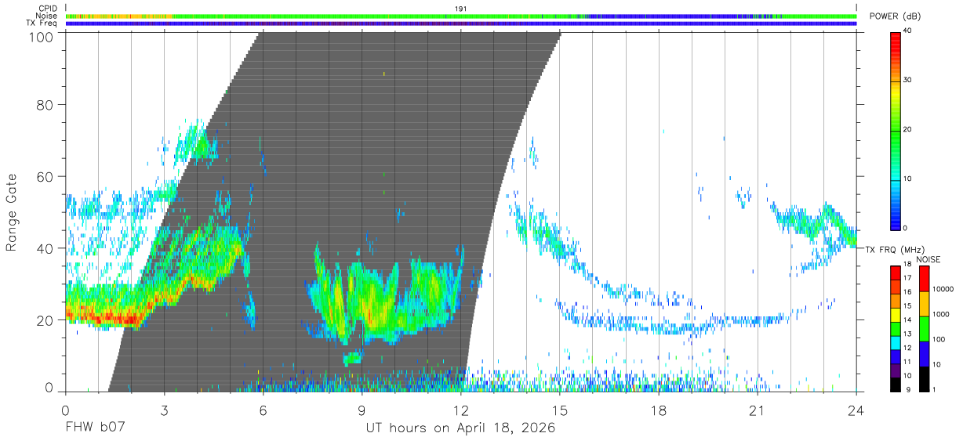This screenshot has width=963, height=444.
Task: Click the y-axis tick label '20'
Action: tap(45, 321)
